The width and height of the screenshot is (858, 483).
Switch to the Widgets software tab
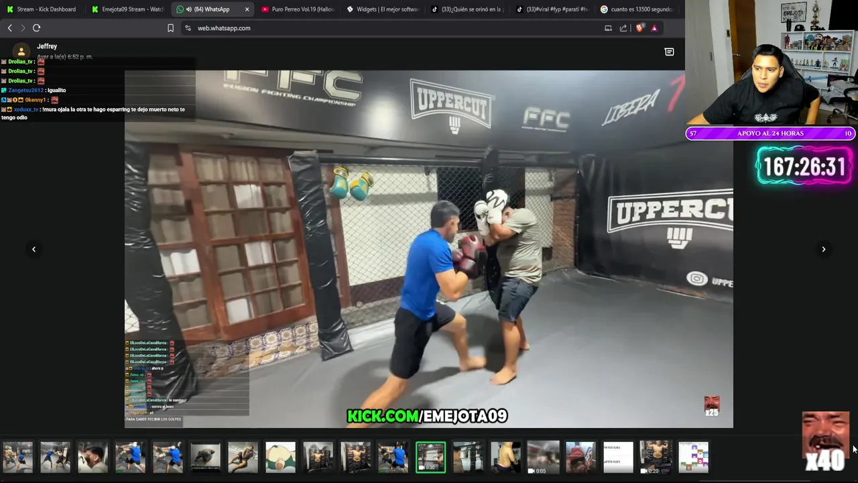(x=383, y=9)
